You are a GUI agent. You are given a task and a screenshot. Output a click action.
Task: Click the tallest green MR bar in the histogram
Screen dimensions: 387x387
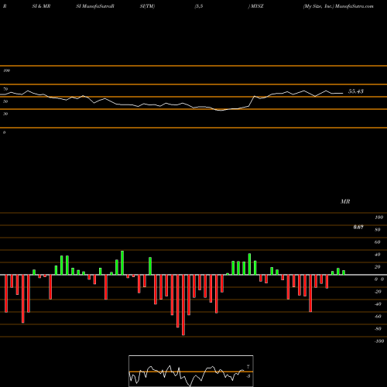click(x=122, y=262)
